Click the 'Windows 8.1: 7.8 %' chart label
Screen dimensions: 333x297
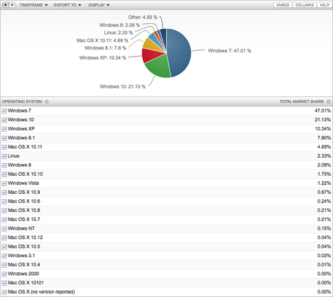point(105,48)
